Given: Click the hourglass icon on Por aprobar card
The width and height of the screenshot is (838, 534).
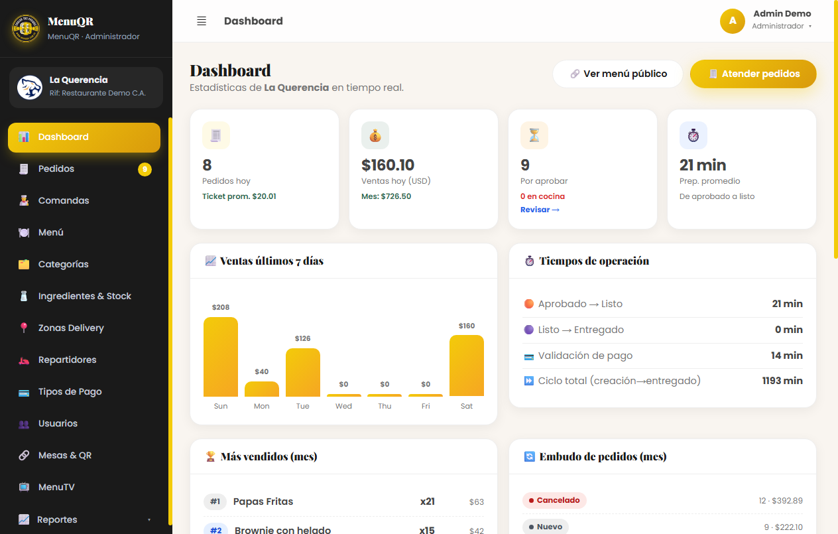Looking at the screenshot, I should (x=534, y=135).
